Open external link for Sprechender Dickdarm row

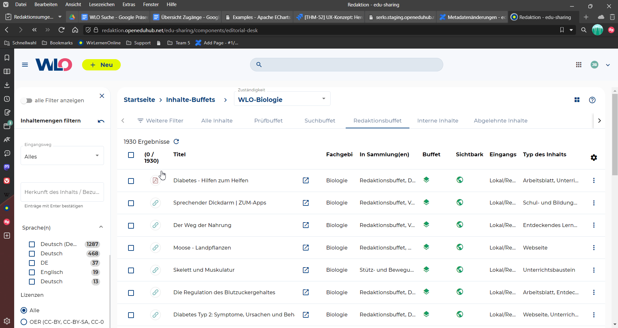(305, 203)
